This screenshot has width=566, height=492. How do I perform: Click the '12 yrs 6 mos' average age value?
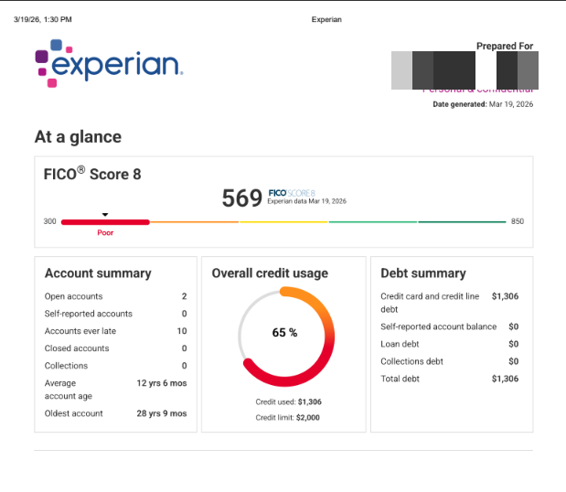(162, 383)
